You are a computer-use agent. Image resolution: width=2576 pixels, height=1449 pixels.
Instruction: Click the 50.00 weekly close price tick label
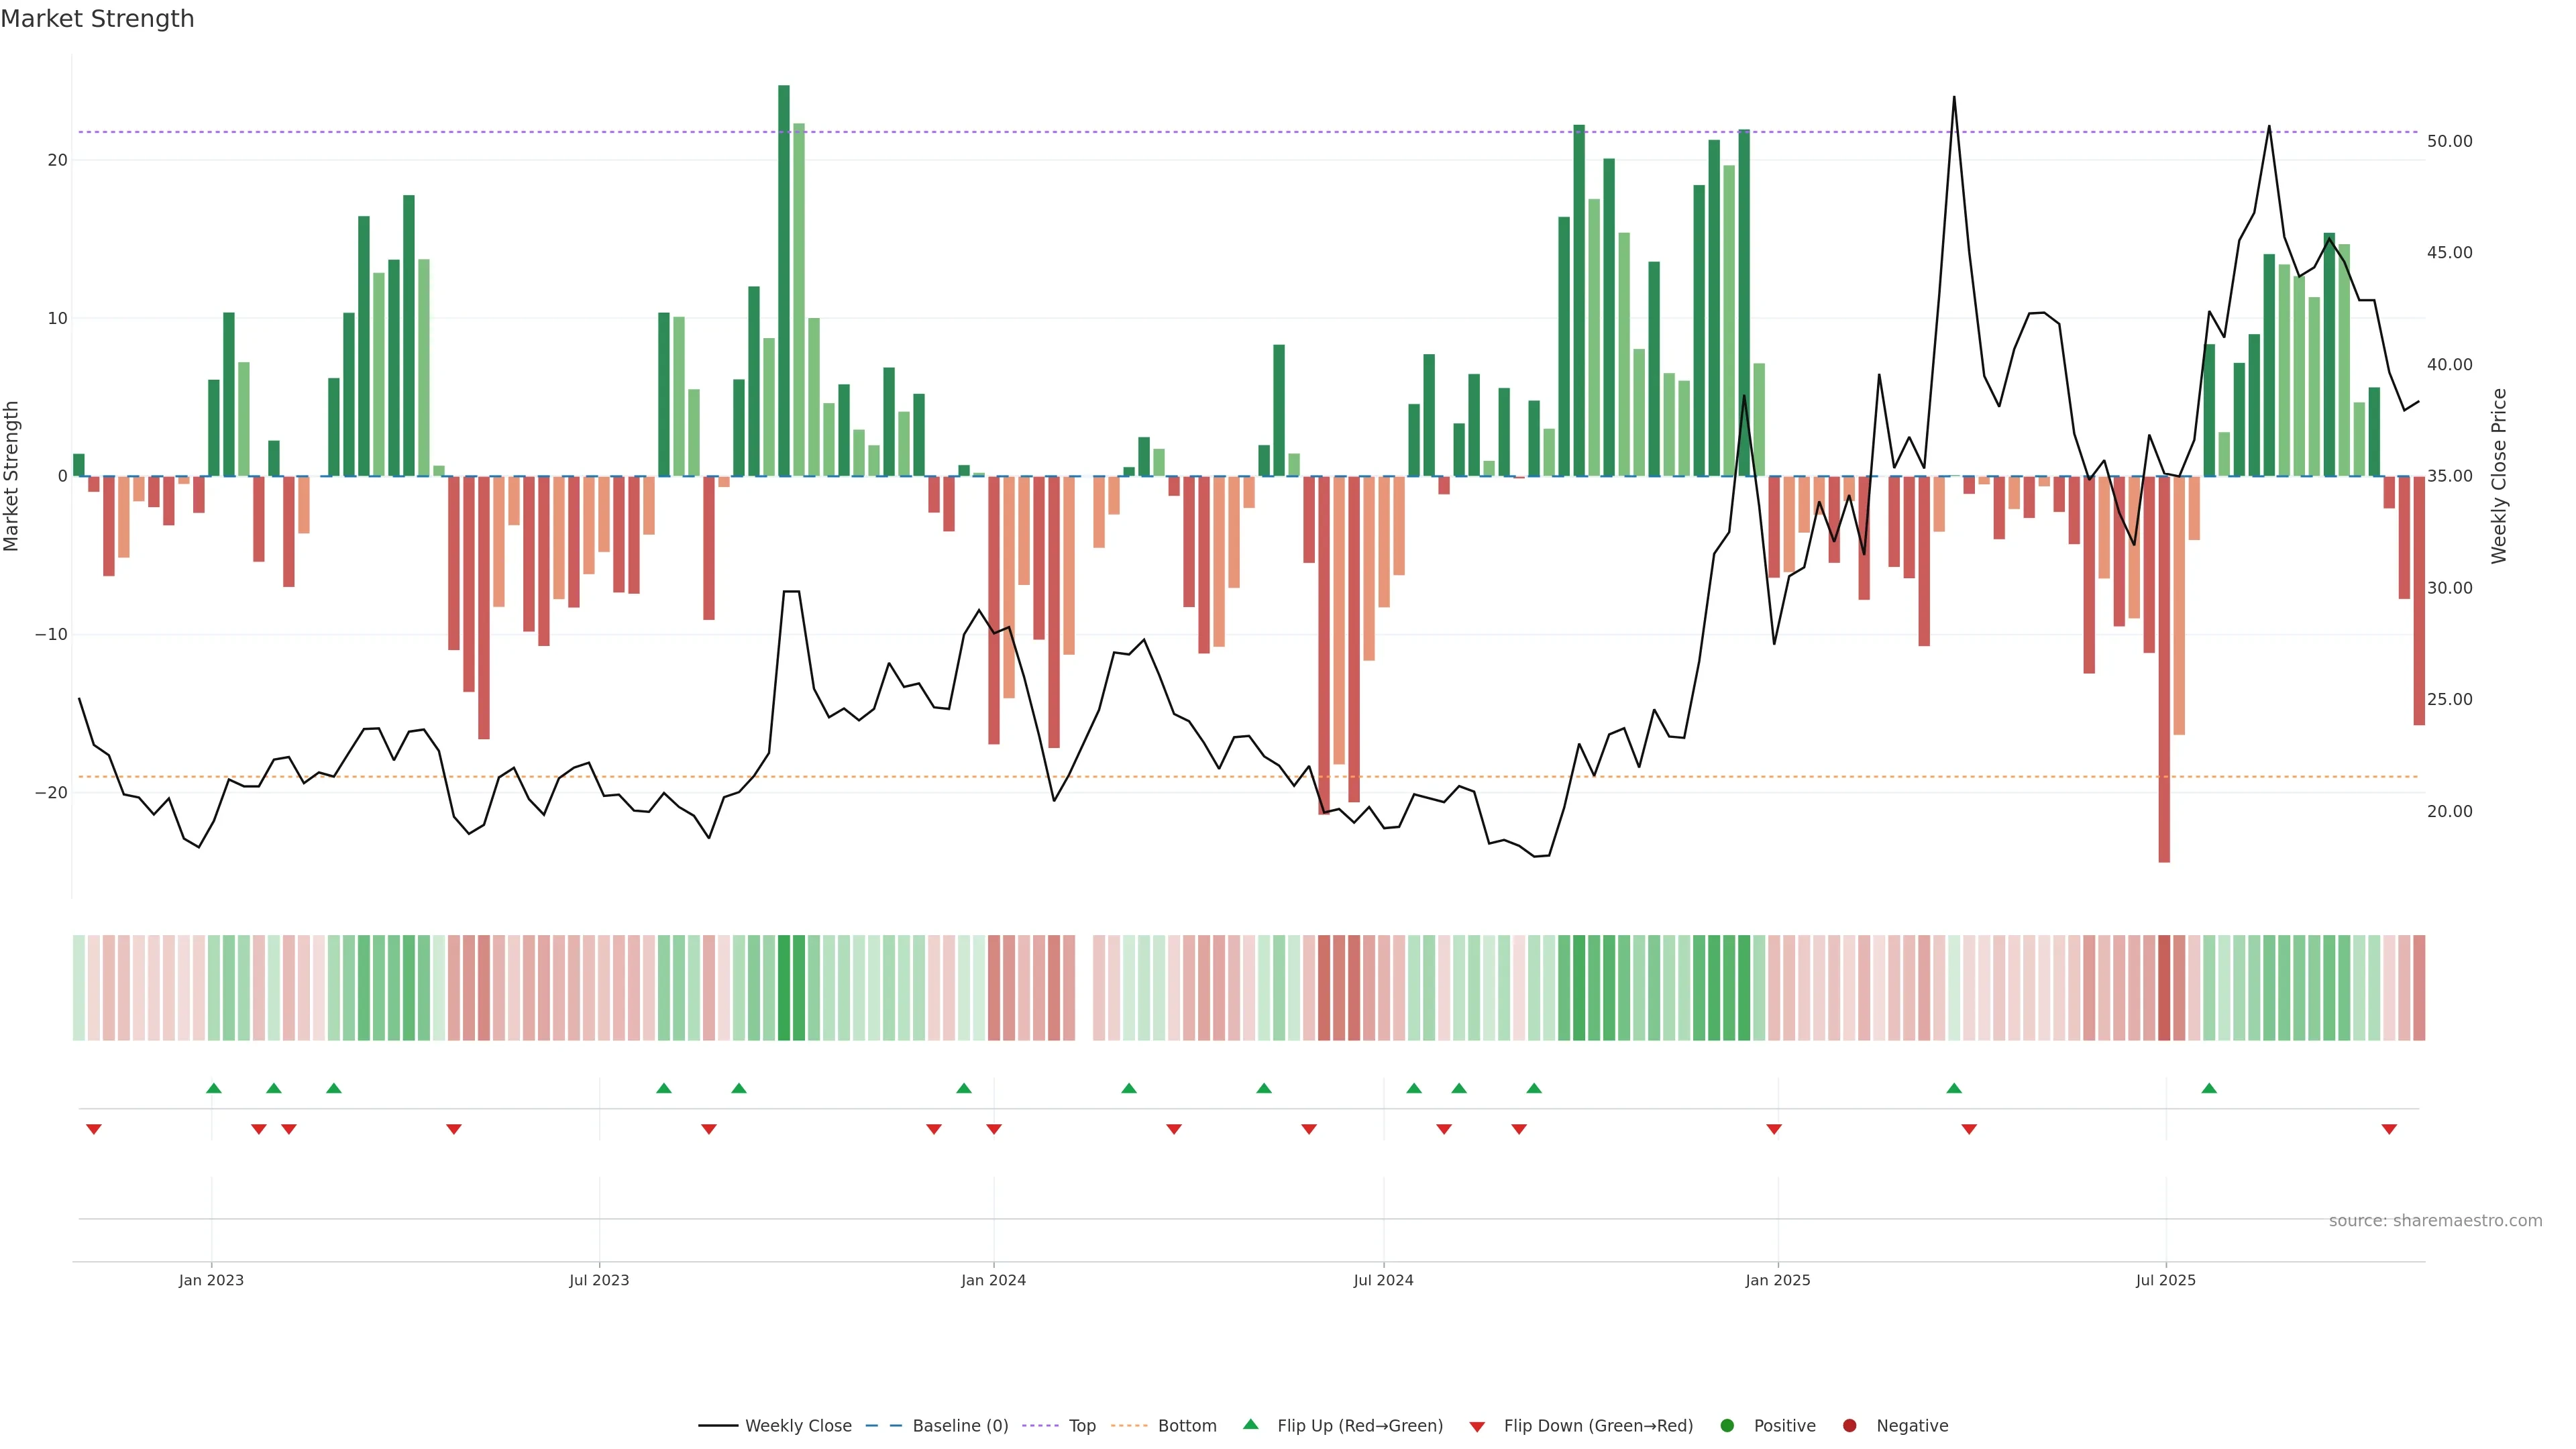2449,141
